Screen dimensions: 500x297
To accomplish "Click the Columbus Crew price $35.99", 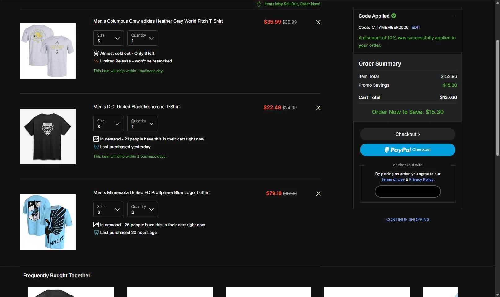I will 272,22.
